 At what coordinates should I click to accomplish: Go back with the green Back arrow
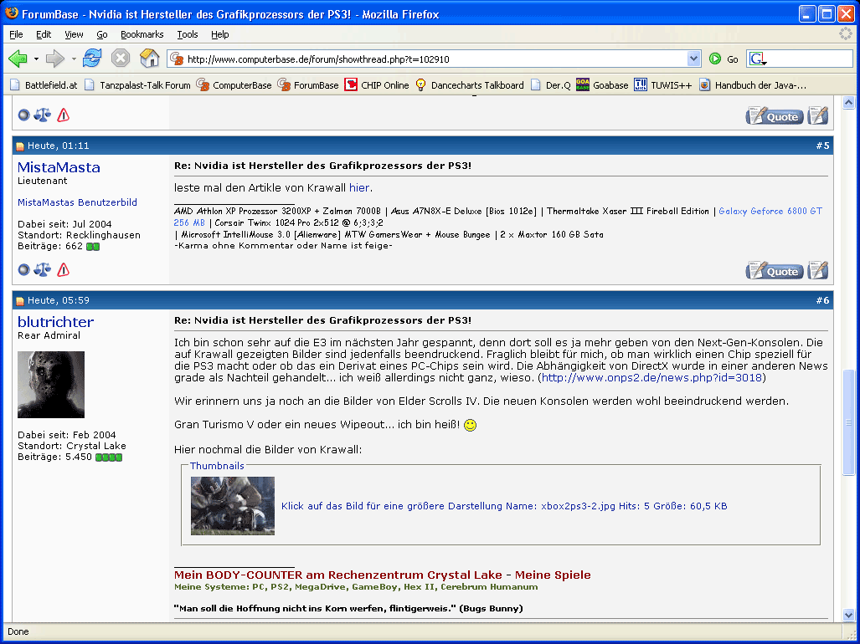(18, 59)
